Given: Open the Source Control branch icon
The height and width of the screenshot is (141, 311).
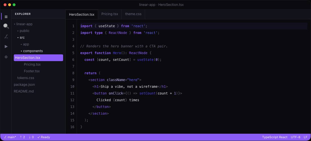Looking at the screenshot, I should pos(6,36).
